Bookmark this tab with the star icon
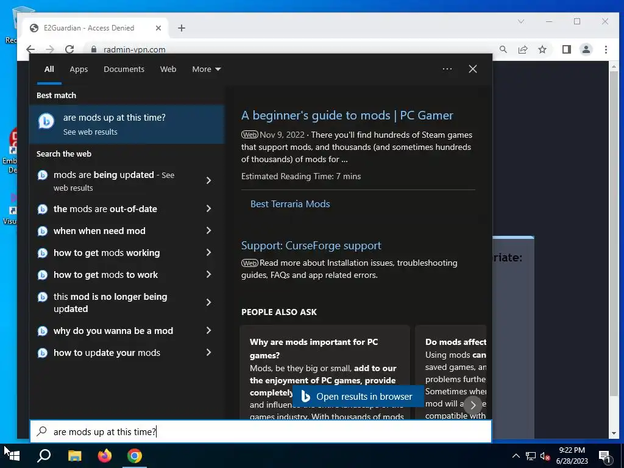 point(542,49)
